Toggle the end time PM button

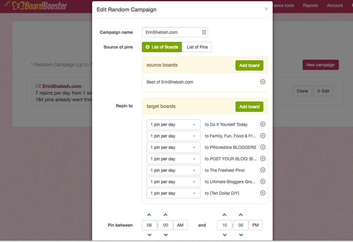click(255, 225)
